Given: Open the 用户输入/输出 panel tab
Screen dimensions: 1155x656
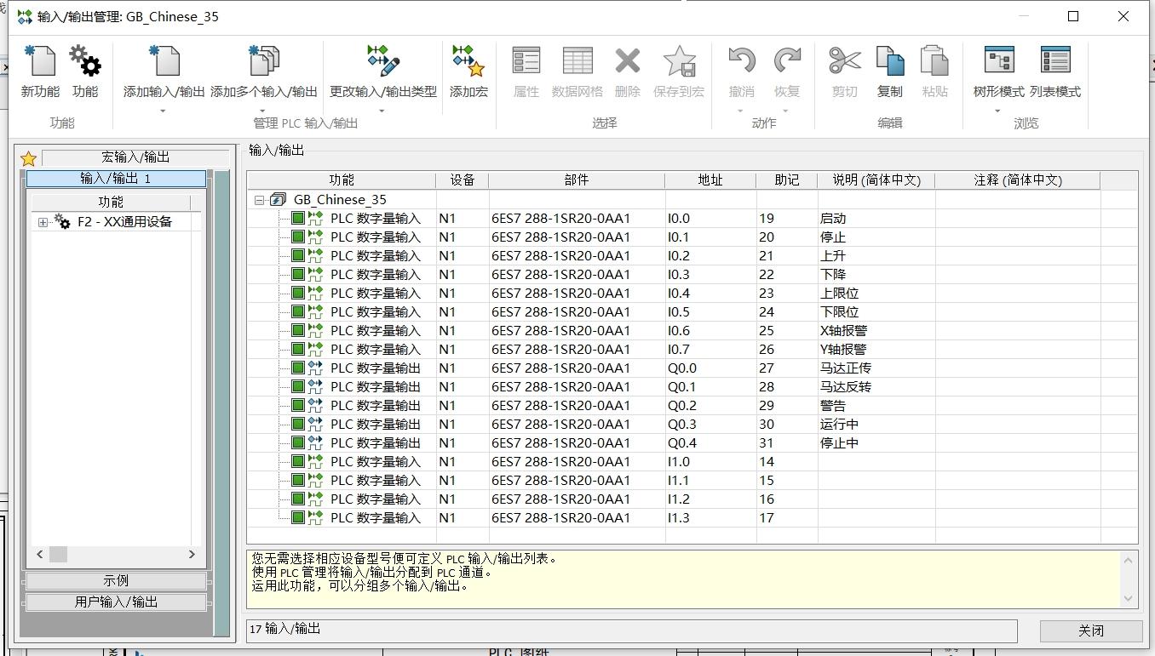Looking at the screenshot, I should (x=116, y=602).
